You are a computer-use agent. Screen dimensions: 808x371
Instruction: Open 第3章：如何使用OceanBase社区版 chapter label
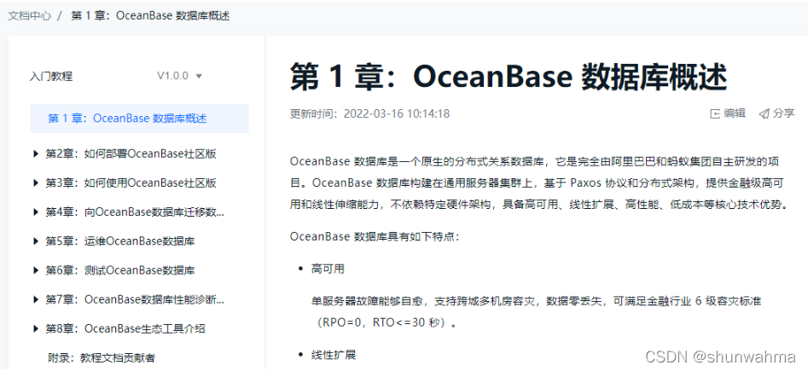coord(131,183)
